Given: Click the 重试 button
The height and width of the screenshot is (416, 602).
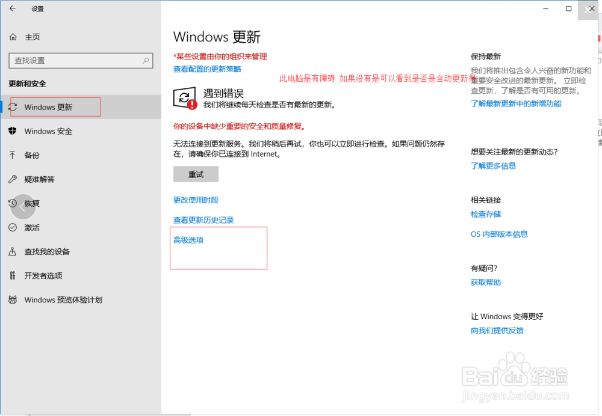Looking at the screenshot, I should point(196,174).
